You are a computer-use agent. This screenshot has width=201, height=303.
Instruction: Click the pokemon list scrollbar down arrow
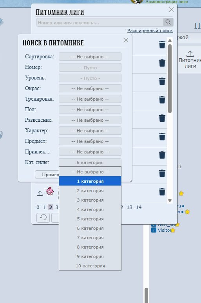pos(170,200)
